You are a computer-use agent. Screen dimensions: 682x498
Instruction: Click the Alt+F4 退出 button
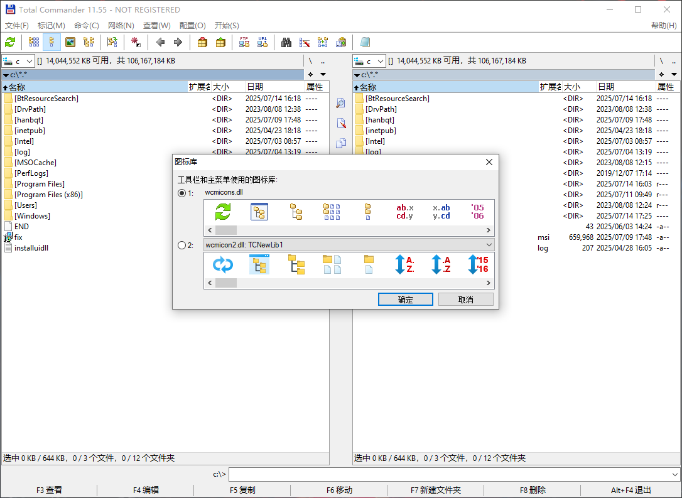point(631,490)
